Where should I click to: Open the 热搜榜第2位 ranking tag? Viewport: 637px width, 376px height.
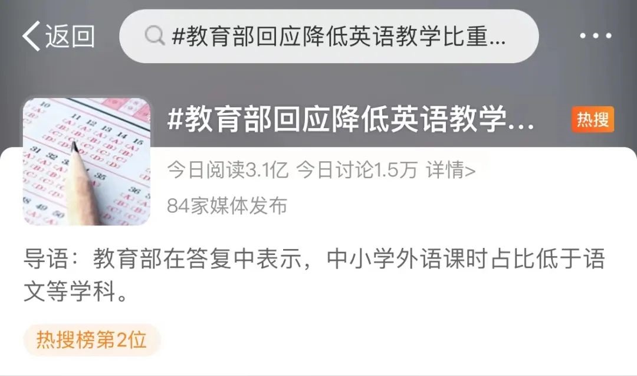(91, 340)
